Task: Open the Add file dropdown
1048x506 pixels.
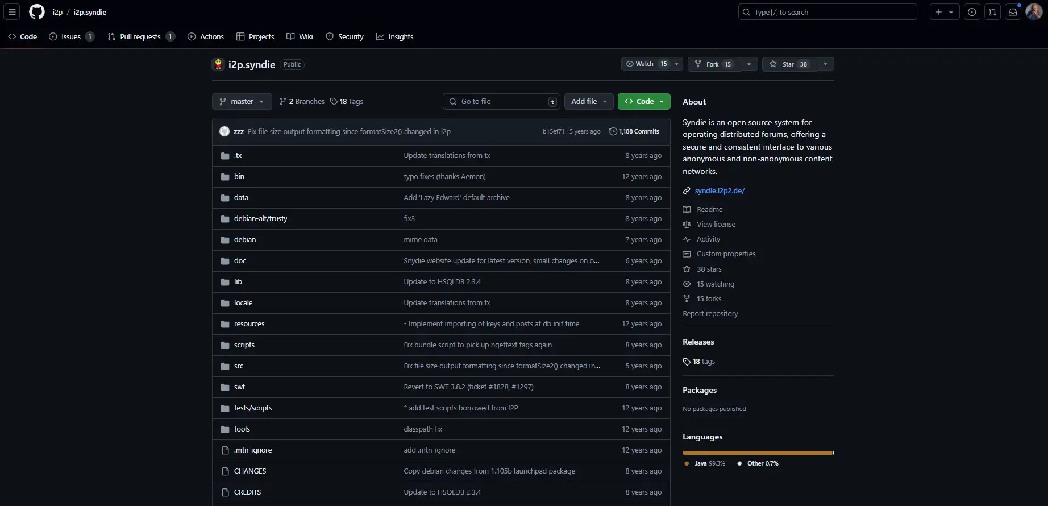Action: pyautogui.click(x=589, y=101)
